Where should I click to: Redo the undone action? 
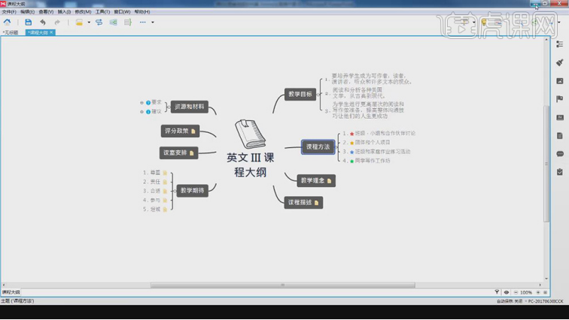tap(57, 22)
